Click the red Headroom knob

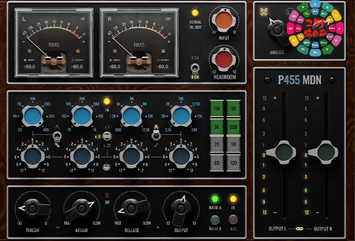[224, 60]
